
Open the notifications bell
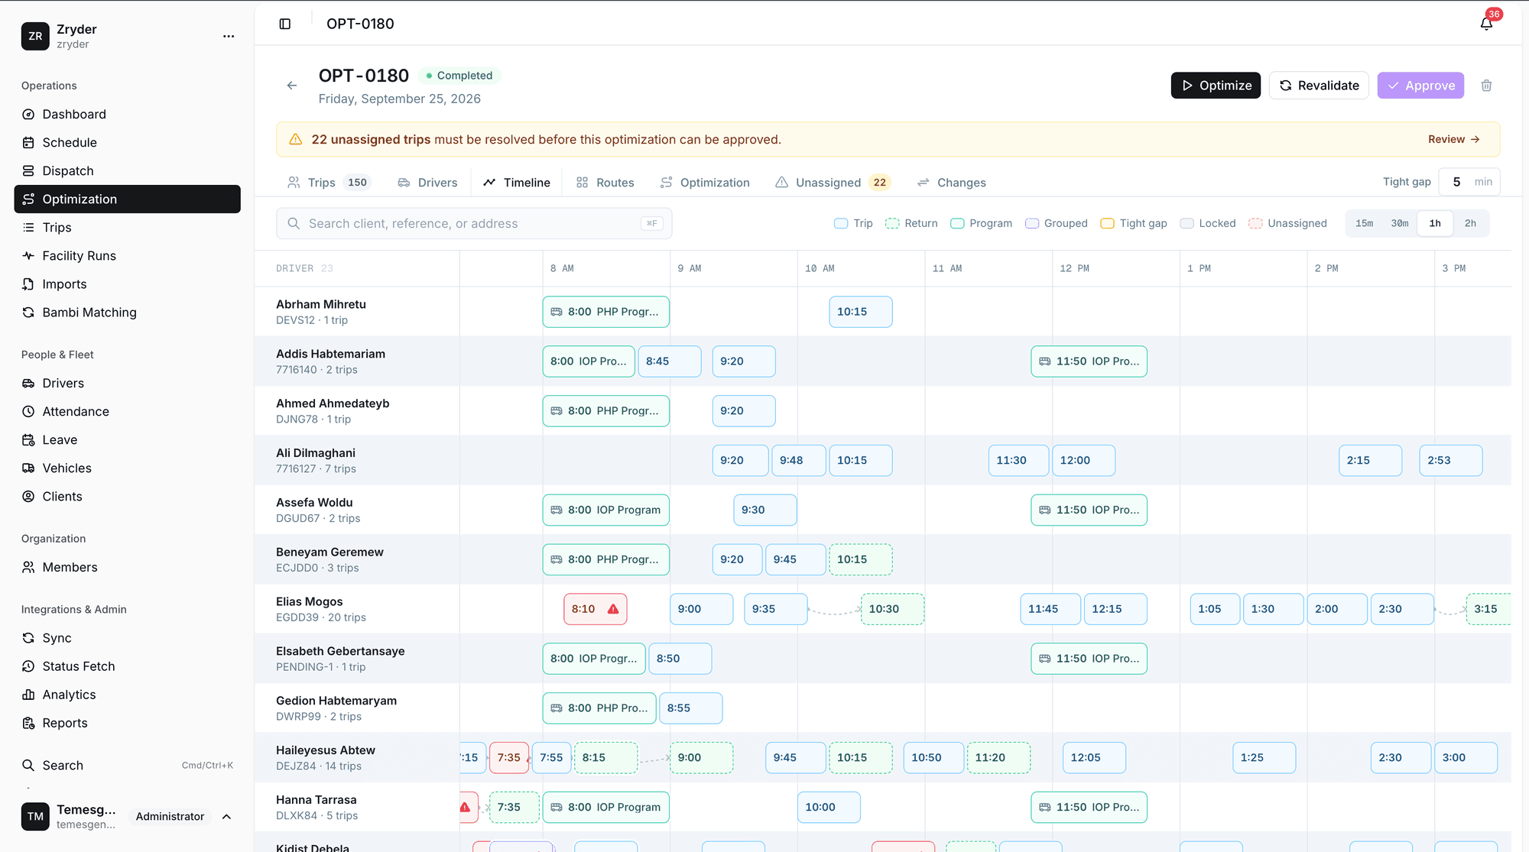click(1486, 24)
